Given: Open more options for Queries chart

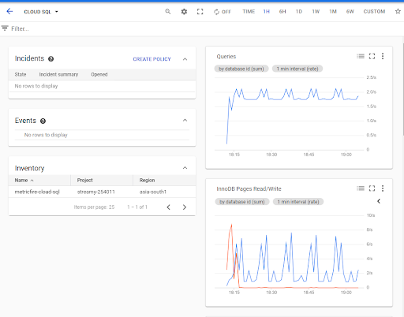Looking at the screenshot, I should tap(383, 56).
